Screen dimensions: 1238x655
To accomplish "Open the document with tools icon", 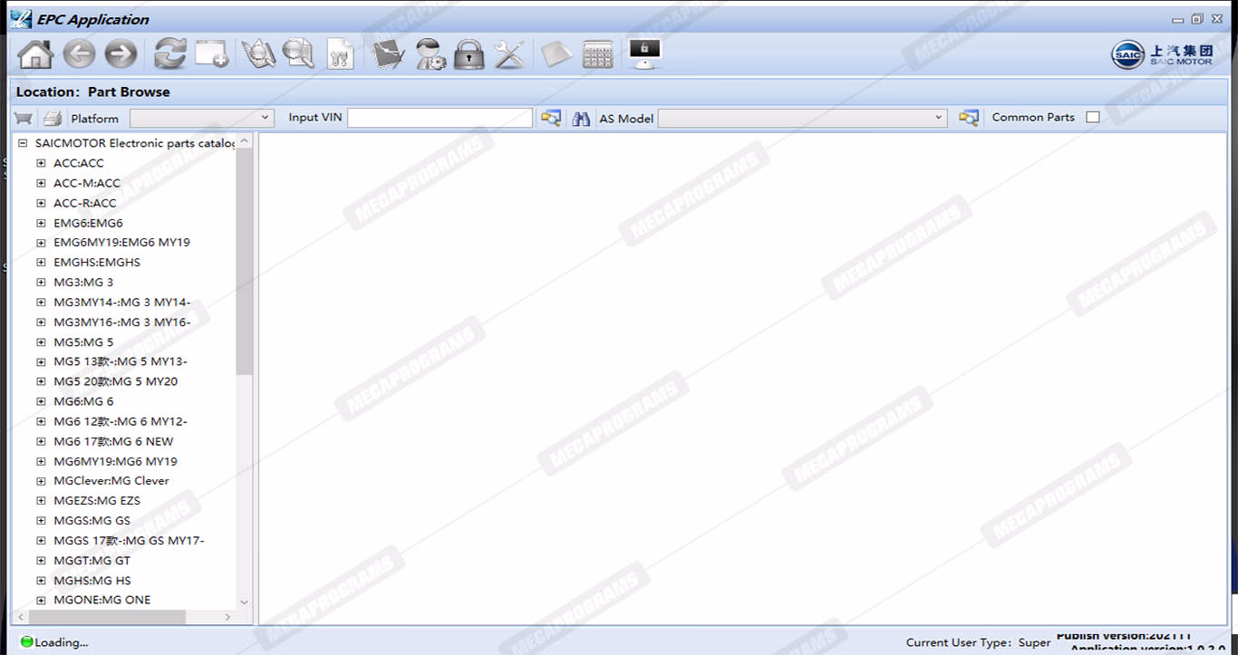I will [x=341, y=53].
